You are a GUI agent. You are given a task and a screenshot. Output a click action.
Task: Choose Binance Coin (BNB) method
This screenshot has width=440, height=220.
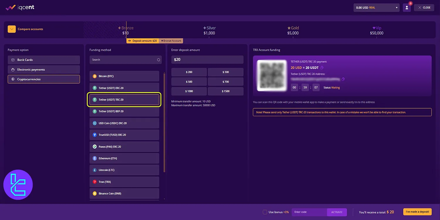[124, 194]
